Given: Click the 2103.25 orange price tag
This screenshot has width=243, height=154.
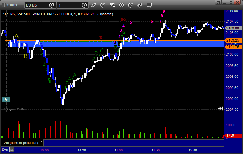Looking at the screenshot, I should (233, 40).
